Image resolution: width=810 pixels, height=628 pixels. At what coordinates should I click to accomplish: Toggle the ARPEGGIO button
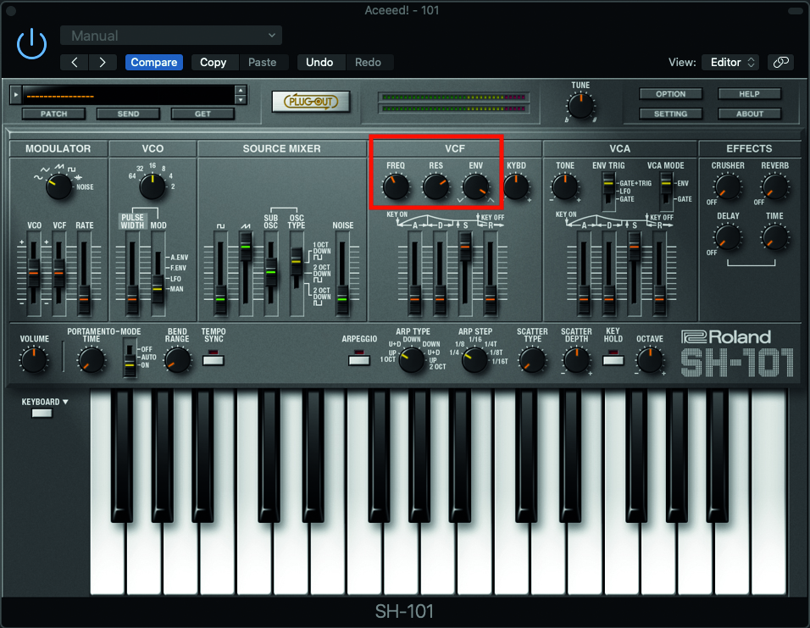coord(359,358)
